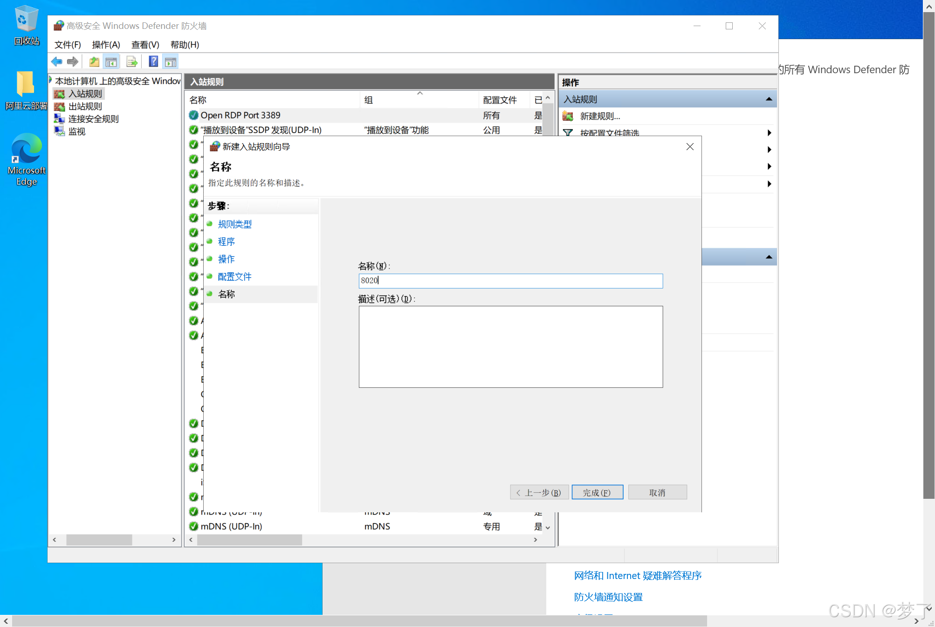Collapse the 入站规则 actions section header
The width and height of the screenshot is (935, 627).
(769, 99)
